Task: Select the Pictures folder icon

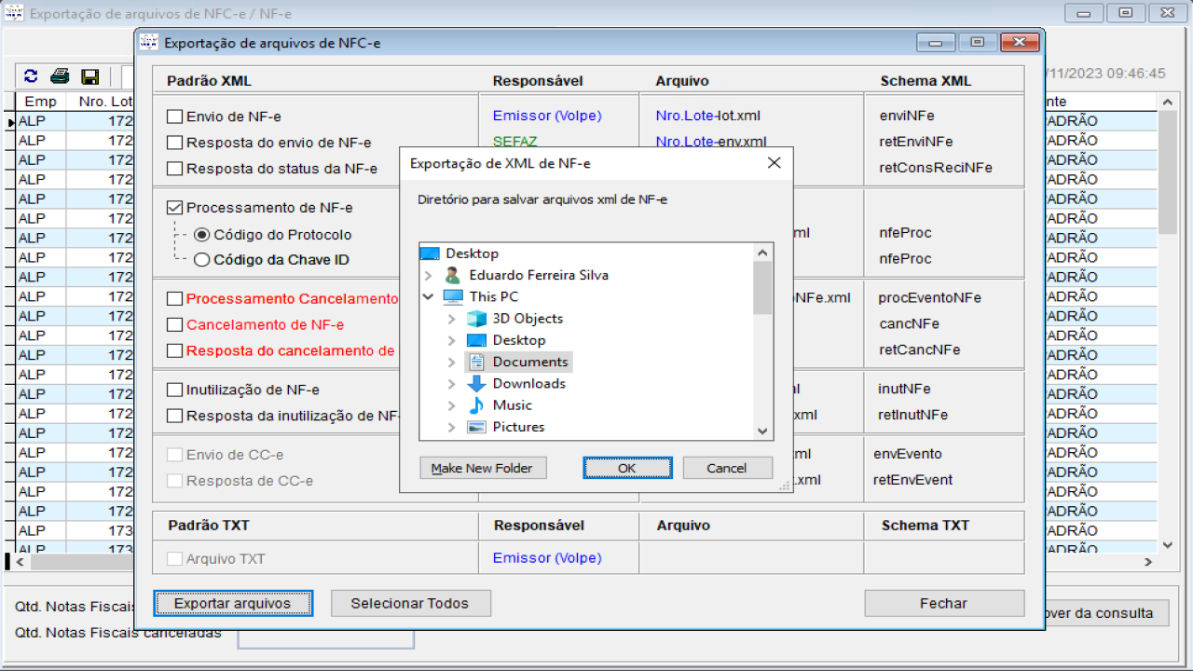Action: tap(476, 427)
